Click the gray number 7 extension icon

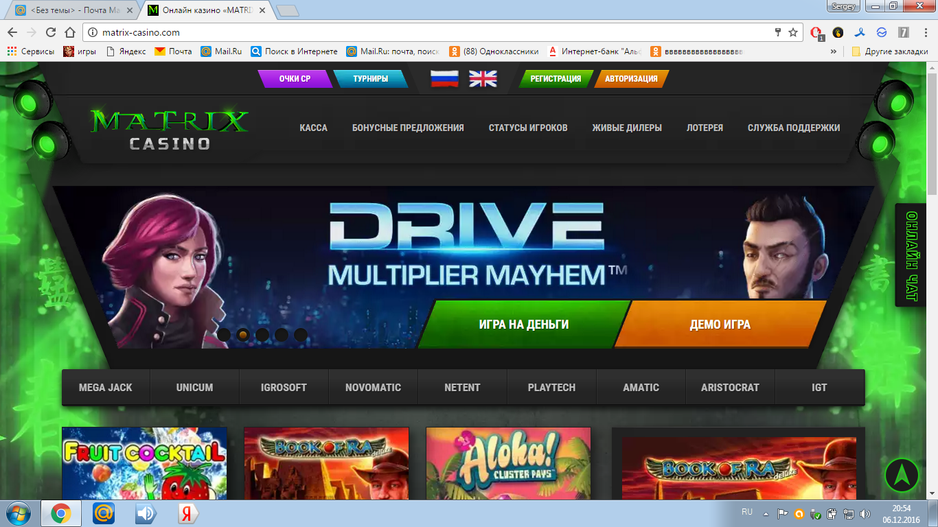(904, 32)
